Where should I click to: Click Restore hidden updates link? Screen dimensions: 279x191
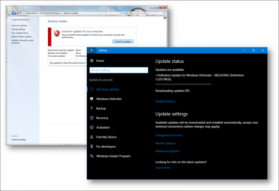[x=21, y=37]
